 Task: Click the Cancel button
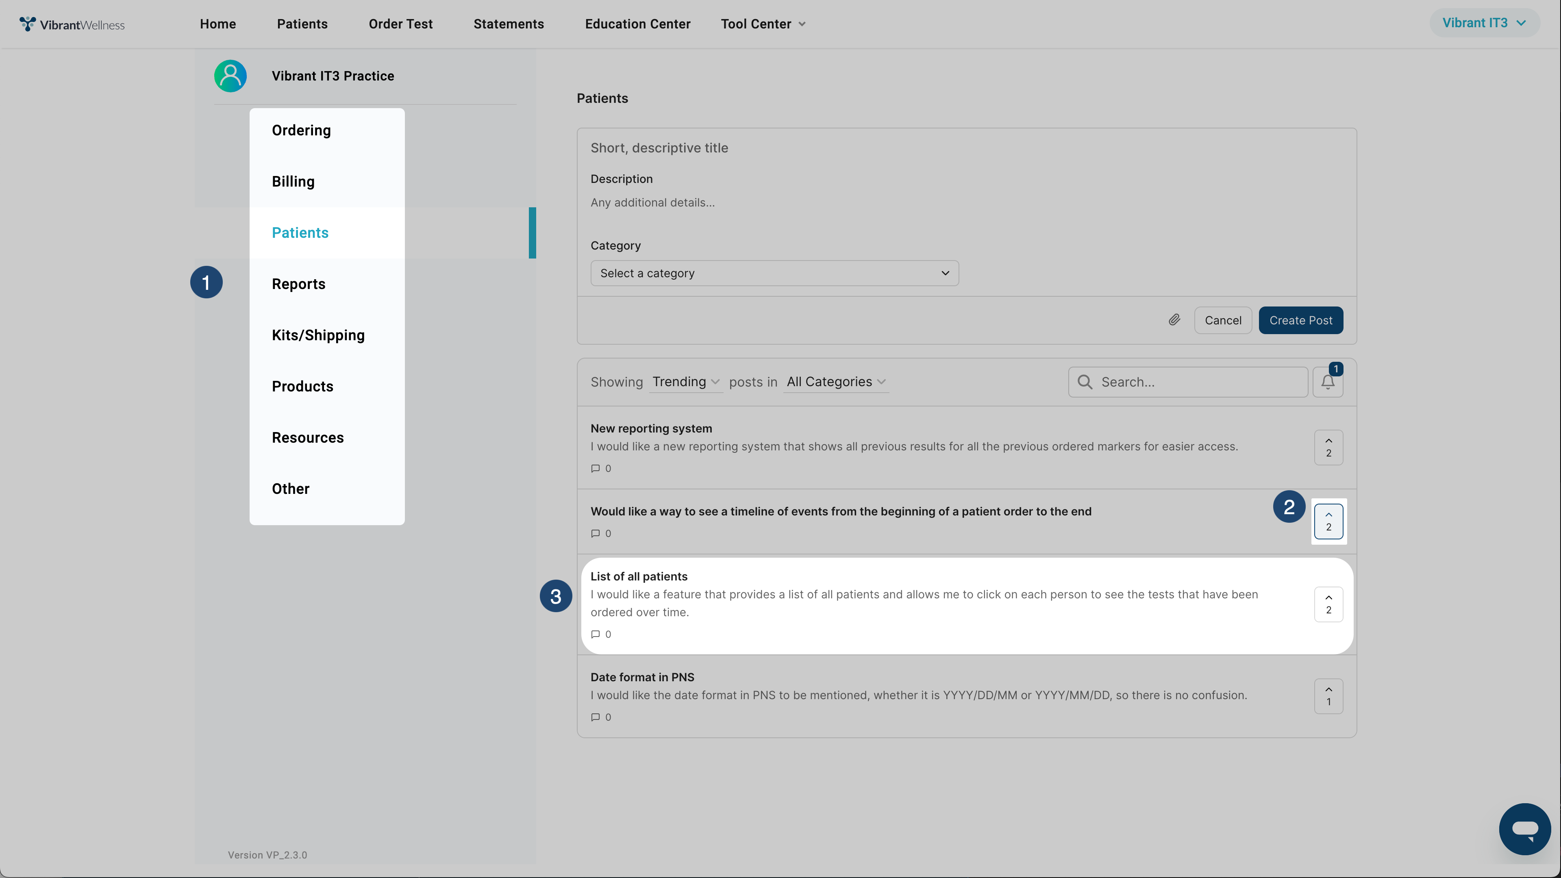click(x=1222, y=320)
